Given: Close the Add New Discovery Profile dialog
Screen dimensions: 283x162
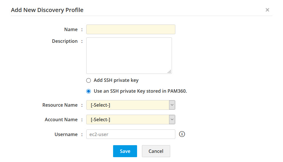Looking at the screenshot, I should coord(267,10).
